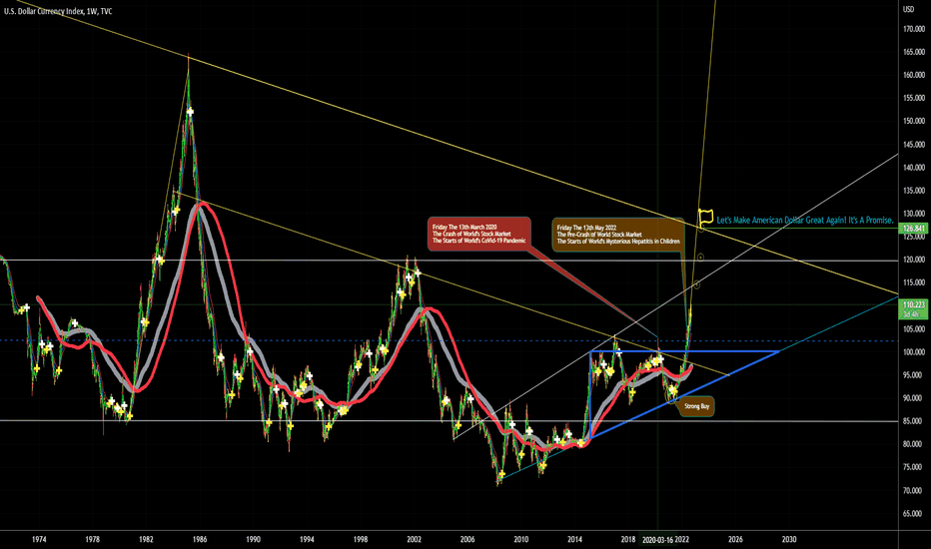The image size is (931, 549).
Task: Click the 1998 label on the time axis
Action: (x=361, y=539)
